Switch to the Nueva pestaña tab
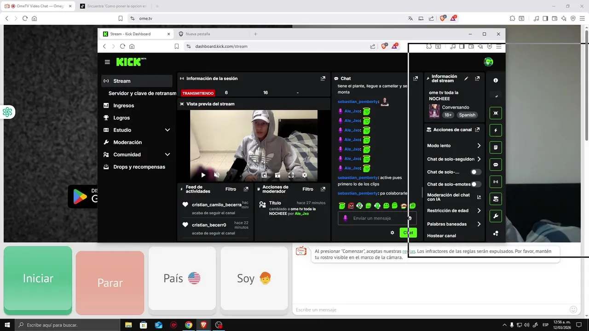Viewport: 589px width, 331px height. (x=198, y=34)
